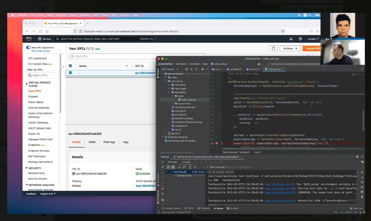Copy the VPC ID in the Details panel
The width and height of the screenshot is (371, 221).
click(73, 174)
